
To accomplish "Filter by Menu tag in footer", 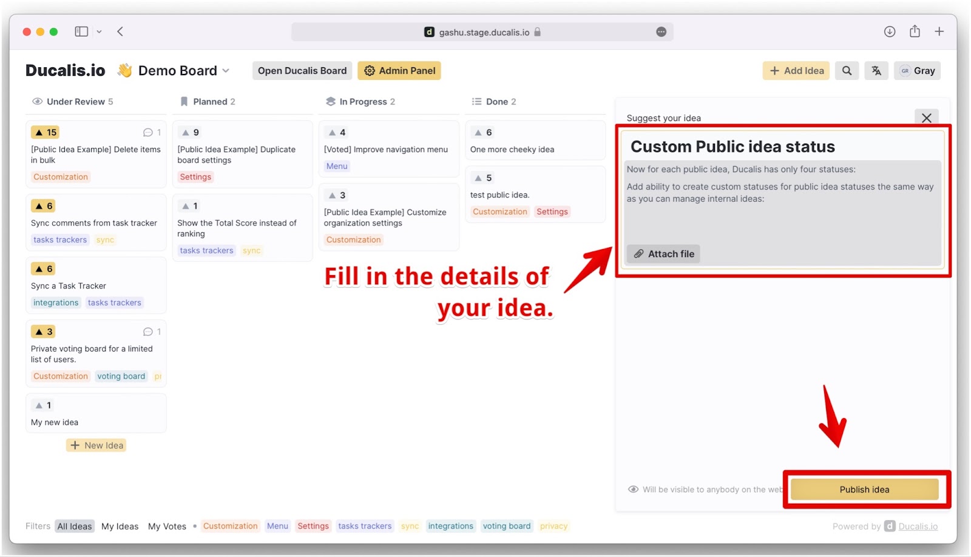I will point(277,526).
